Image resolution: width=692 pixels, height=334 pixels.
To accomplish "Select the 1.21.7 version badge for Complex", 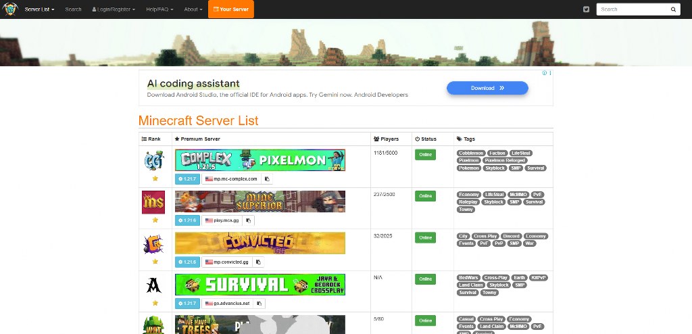I will (x=187, y=179).
